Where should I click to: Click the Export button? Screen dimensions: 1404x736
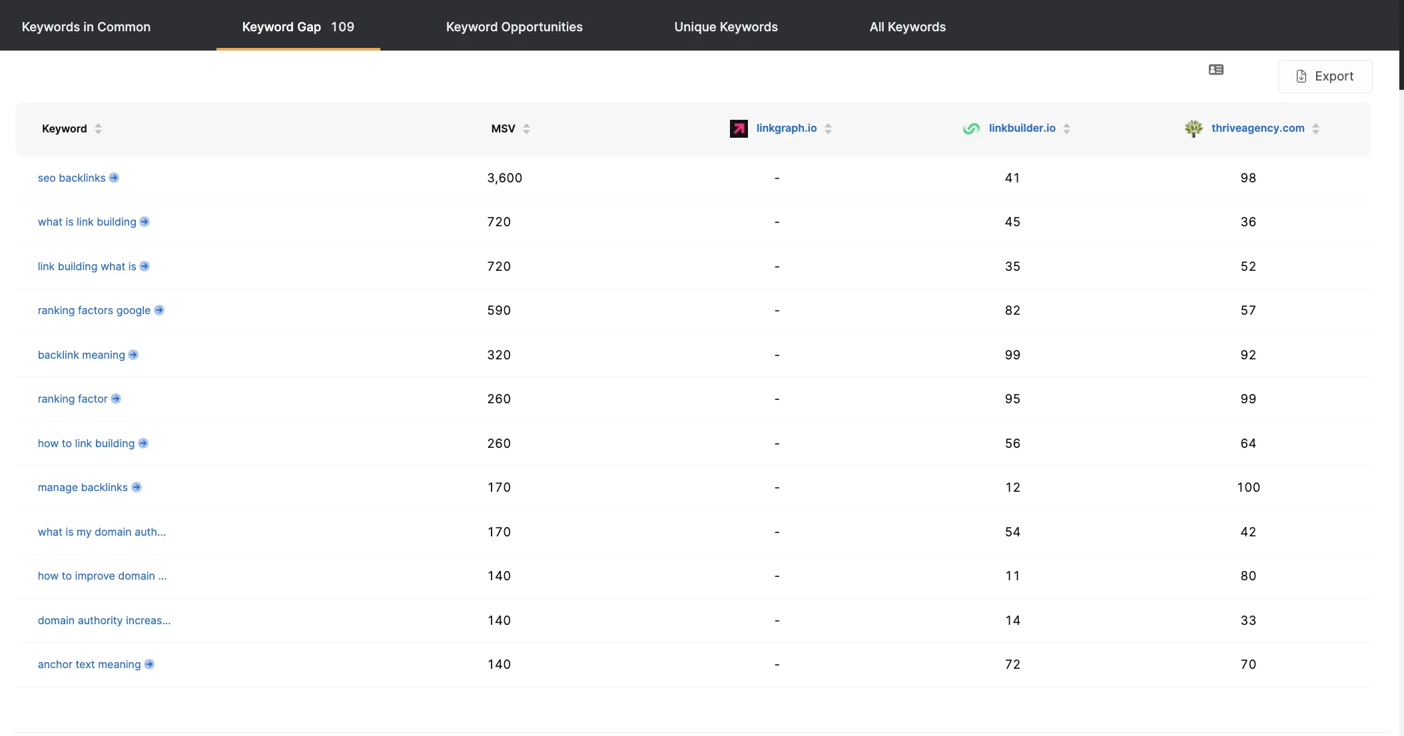(1326, 75)
